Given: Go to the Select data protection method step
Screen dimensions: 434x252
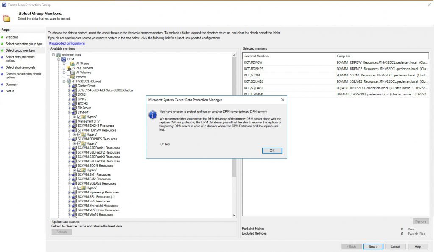Looking at the screenshot, I should pyautogui.click(x=20, y=59).
